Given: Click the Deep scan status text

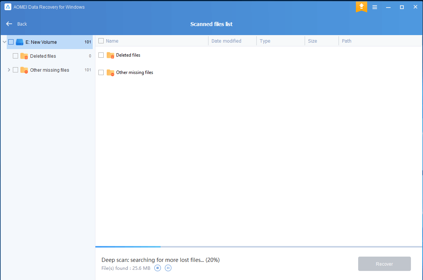Looking at the screenshot, I should [161, 260].
